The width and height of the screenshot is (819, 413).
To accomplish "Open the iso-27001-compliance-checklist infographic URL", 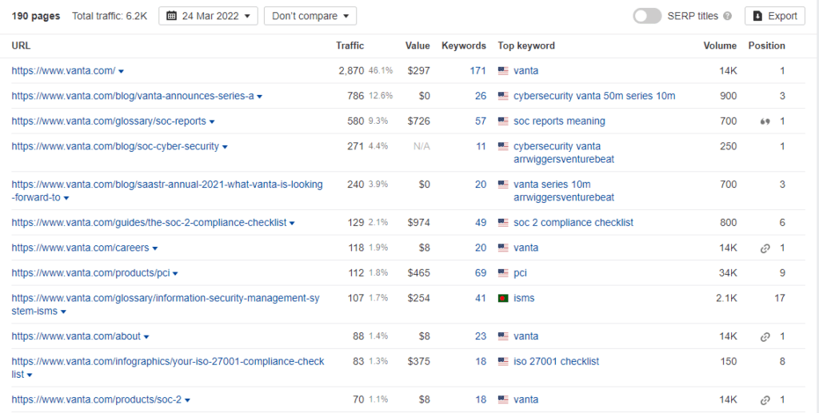I will (168, 367).
